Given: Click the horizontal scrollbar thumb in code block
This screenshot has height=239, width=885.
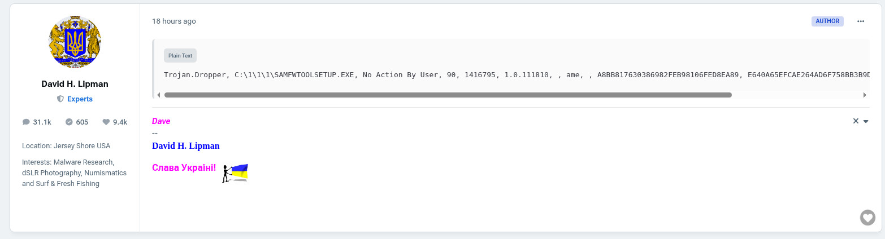Looking at the screenshot, I should coord(448,95).
